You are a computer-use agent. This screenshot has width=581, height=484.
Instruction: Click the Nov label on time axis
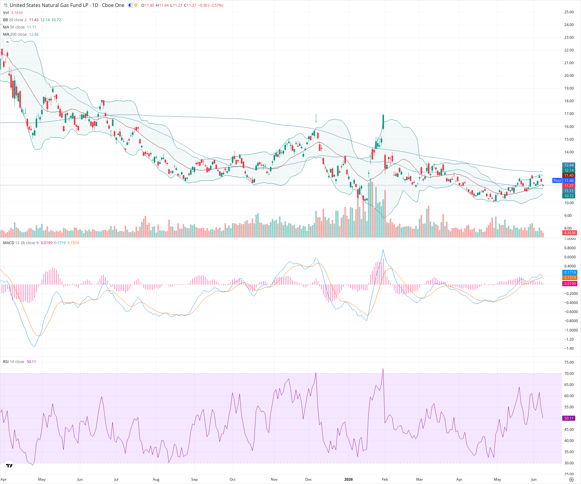tap(274, 479)
